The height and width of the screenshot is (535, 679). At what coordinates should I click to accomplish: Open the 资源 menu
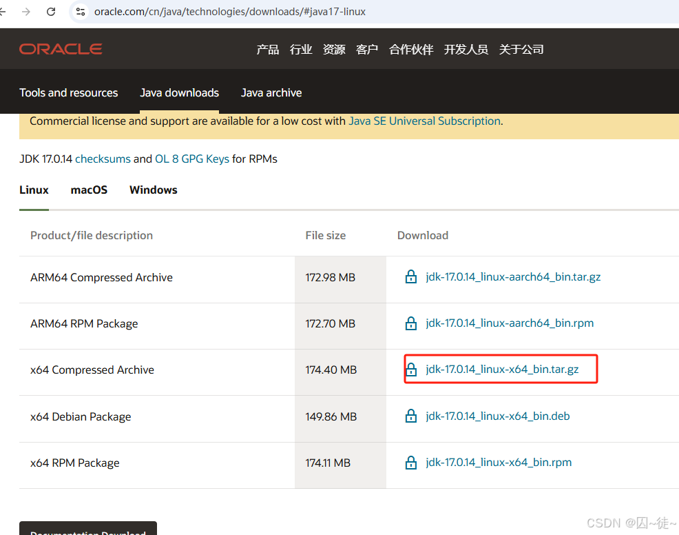334,50
